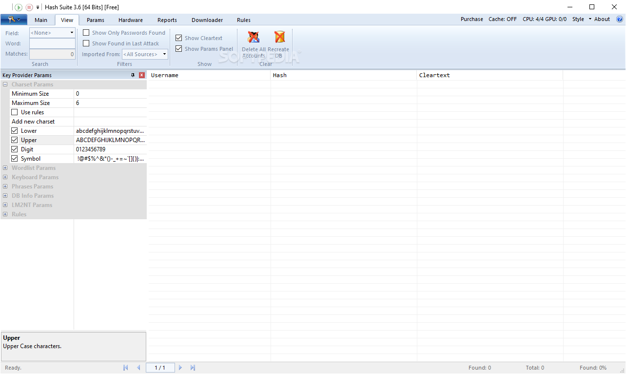Viewport: 626px width, 374px height.
Task: Expand the Phrases Params group
Action: coord(5,187)
